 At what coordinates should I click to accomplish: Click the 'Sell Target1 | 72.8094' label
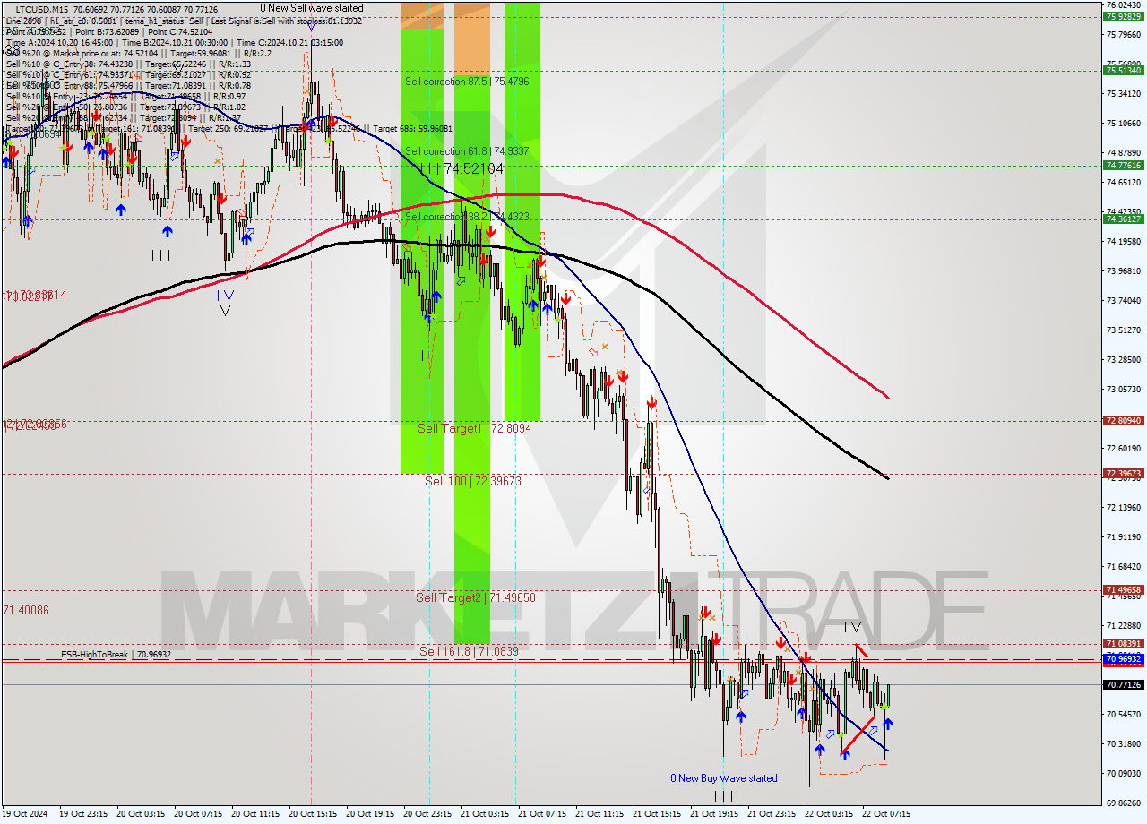(x=474, y=428)
